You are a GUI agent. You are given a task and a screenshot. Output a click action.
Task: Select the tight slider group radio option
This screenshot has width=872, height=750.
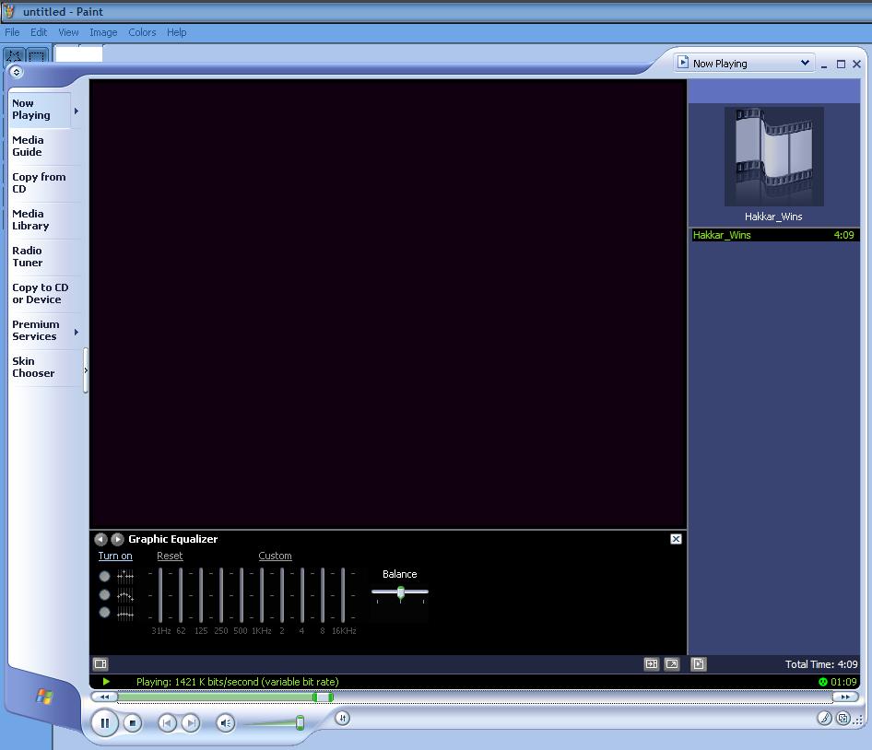pos(104,613)
